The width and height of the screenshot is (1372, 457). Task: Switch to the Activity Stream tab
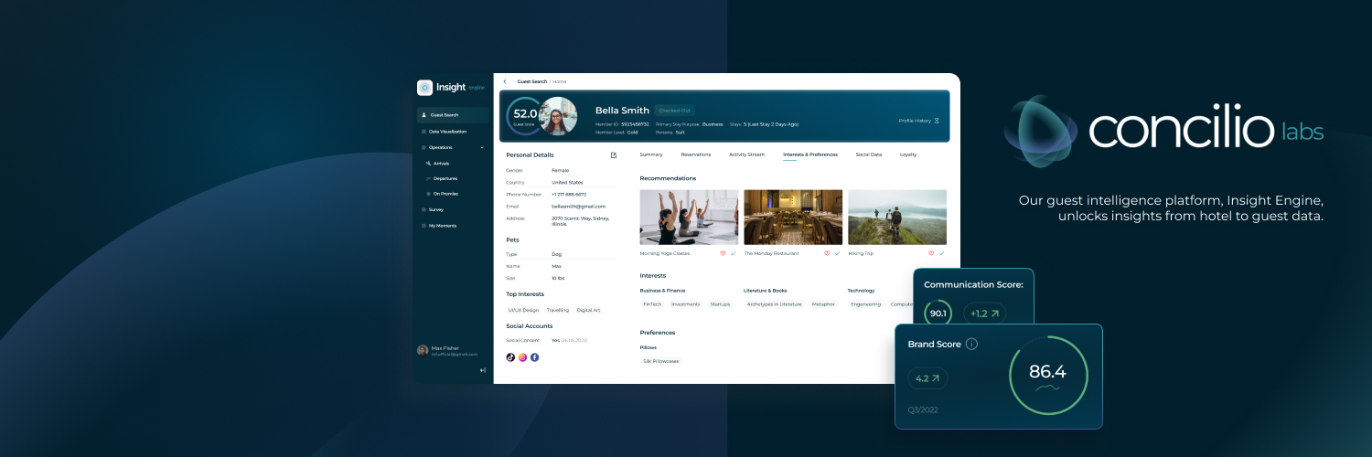tap(746, 154)
